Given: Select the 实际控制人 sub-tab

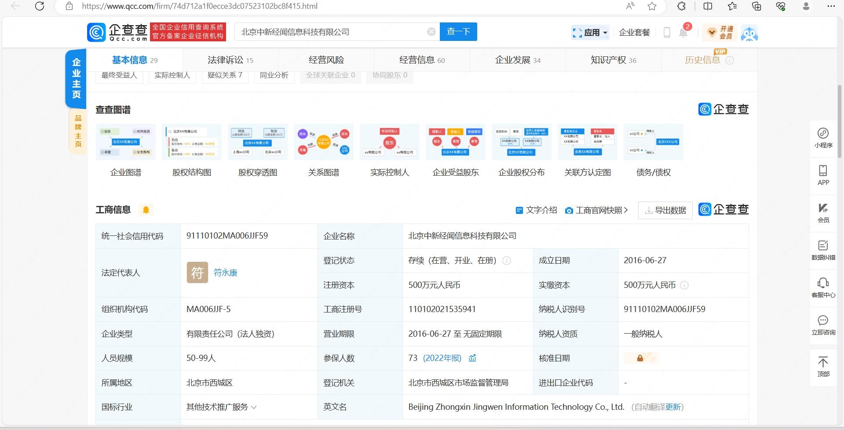Looking at the screenshot, I should click(172, 75).
